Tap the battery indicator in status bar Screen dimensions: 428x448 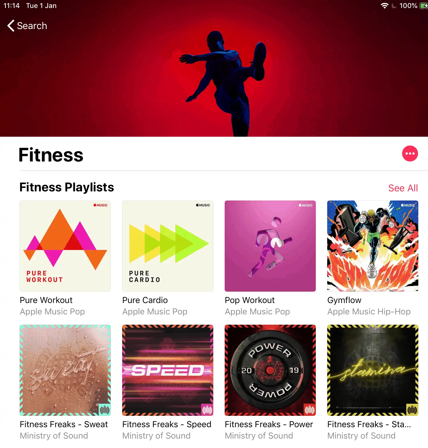tap(424, 6)
